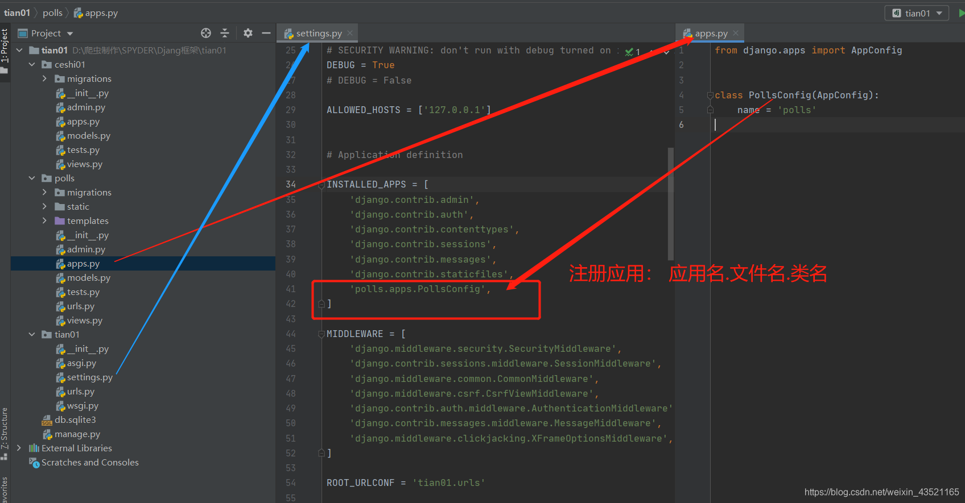Click the fold marker beside MIDDLEWARE

pyautogui.click(x=321, y=334)
